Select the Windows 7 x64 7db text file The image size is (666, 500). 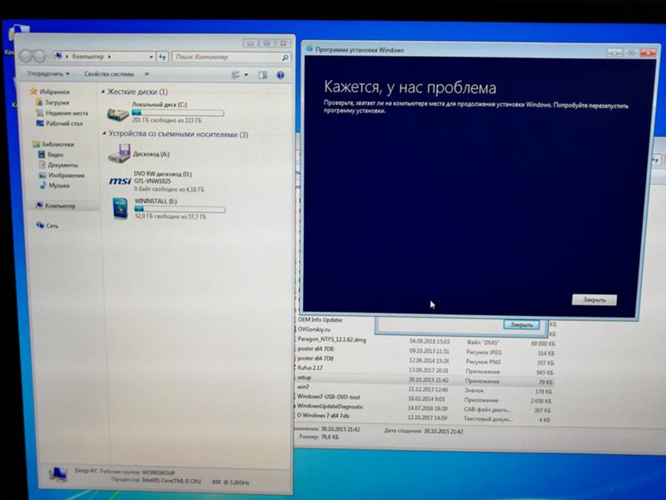[323, 416]
